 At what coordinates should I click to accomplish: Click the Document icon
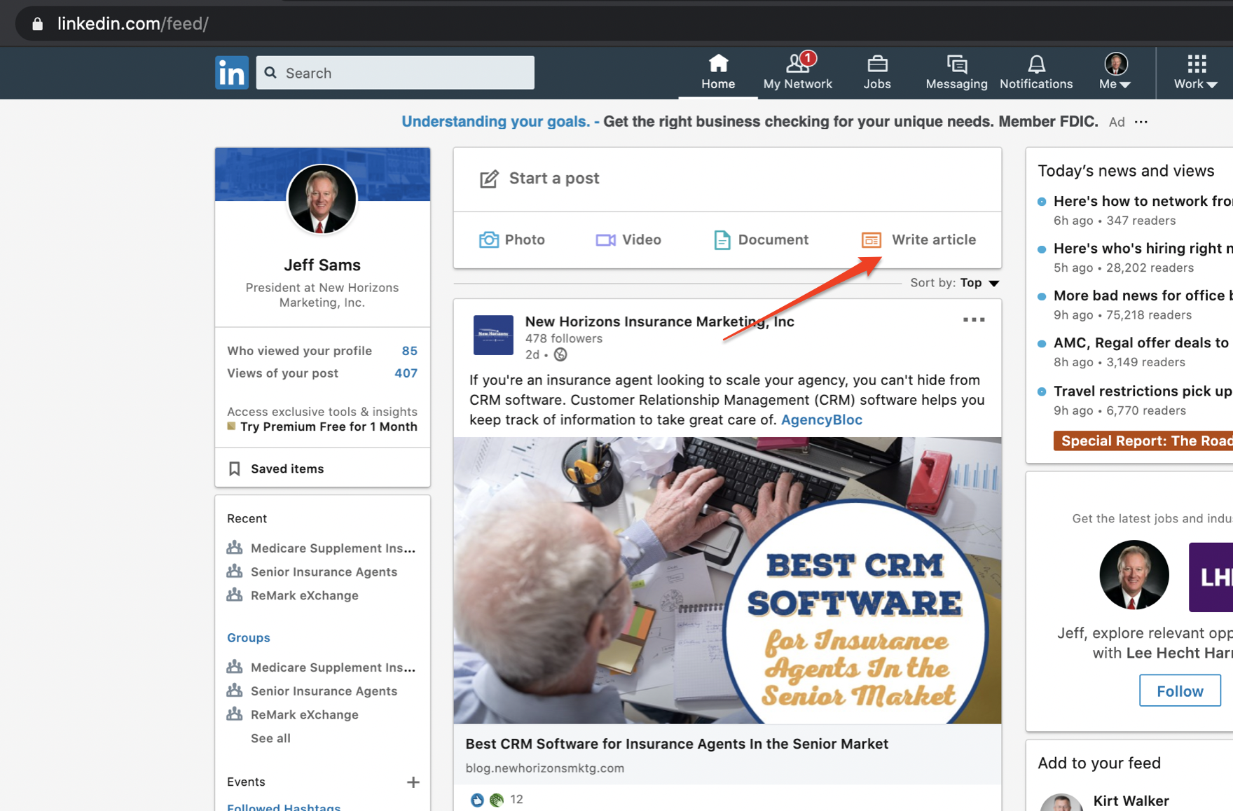pos(722,240)
